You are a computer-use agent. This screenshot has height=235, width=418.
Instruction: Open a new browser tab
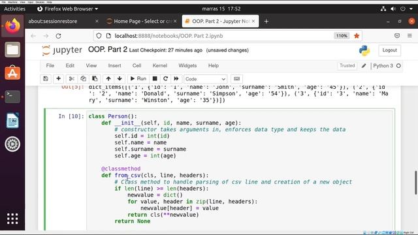pyautogui.click(x=266, y=22)
